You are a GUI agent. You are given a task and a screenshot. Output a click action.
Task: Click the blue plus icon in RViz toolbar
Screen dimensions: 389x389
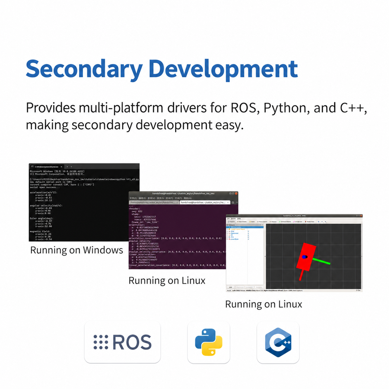pos(319,222)
